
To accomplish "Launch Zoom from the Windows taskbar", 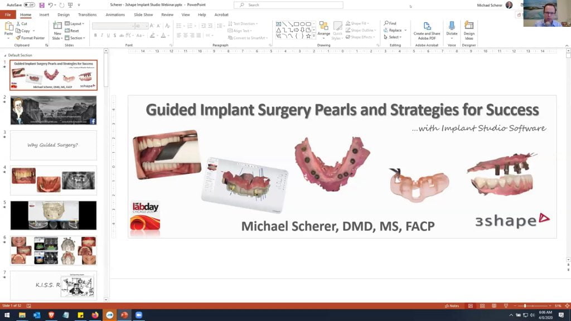I will point(139,315).
